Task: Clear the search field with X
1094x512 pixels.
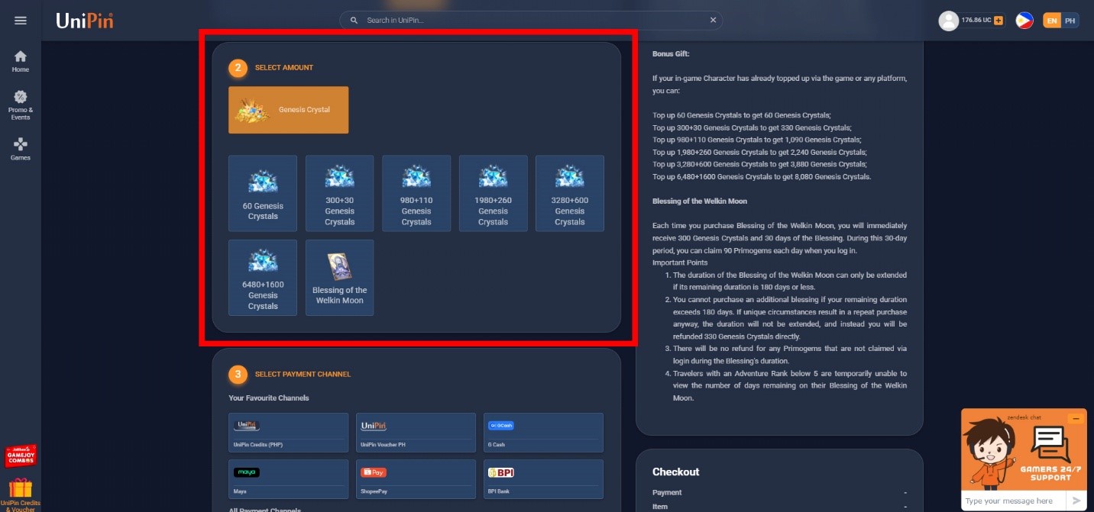Action: tap(713, 21)
